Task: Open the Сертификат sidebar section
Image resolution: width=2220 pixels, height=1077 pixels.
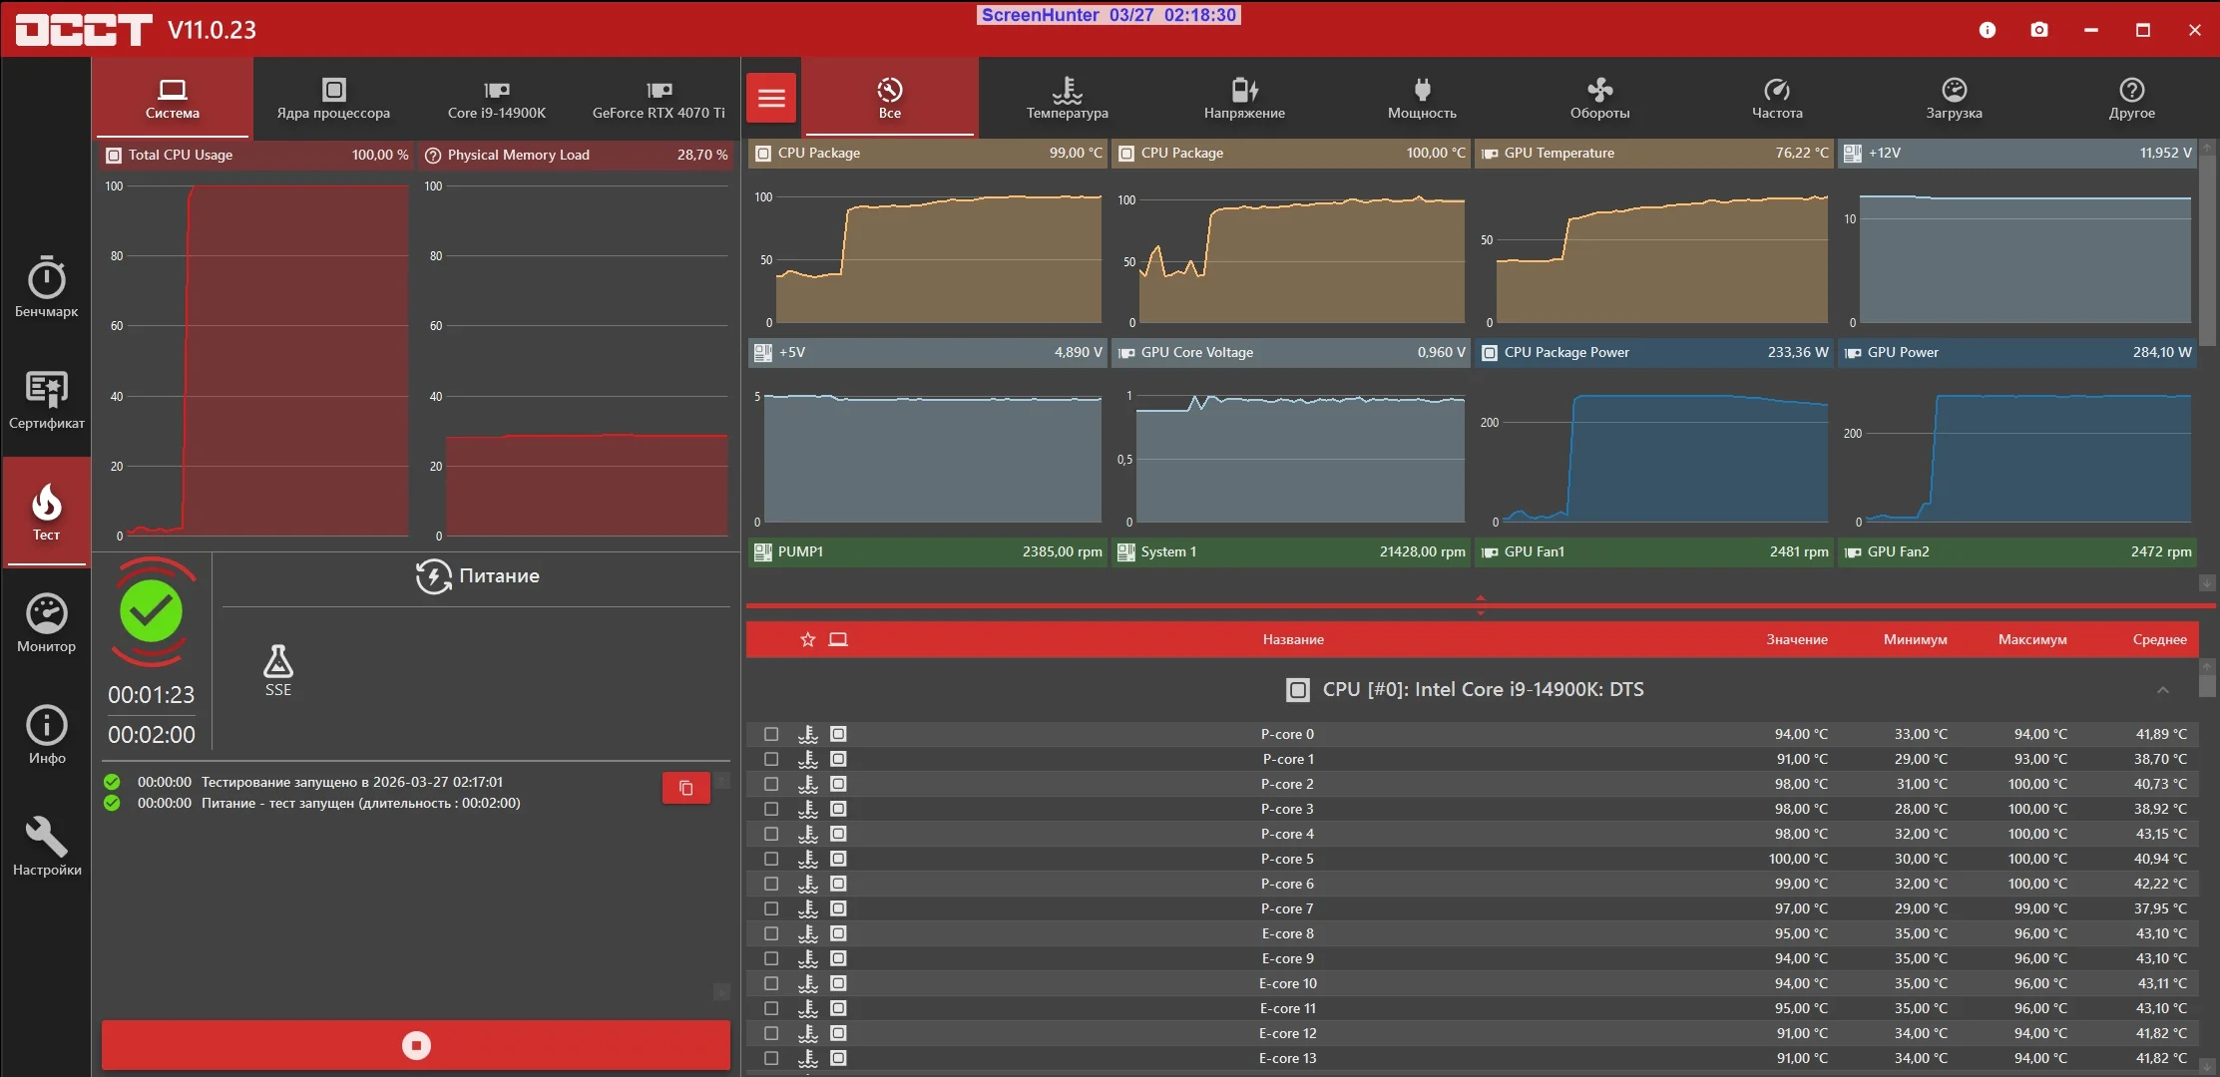Action: pos(46,399)
